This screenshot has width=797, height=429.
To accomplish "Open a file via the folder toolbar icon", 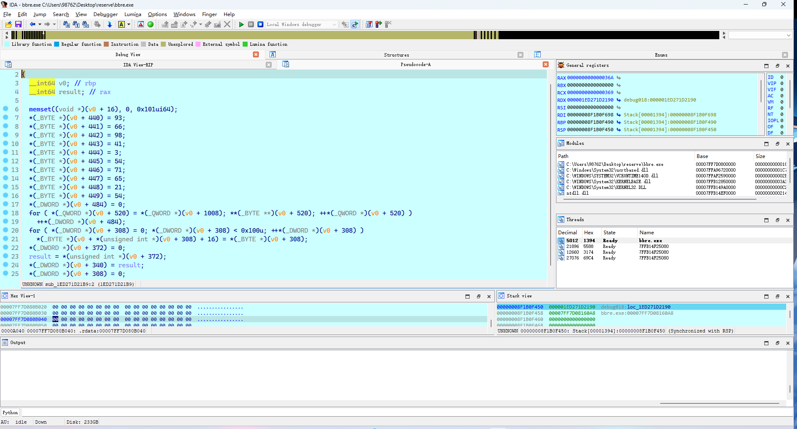I will 8,24.
